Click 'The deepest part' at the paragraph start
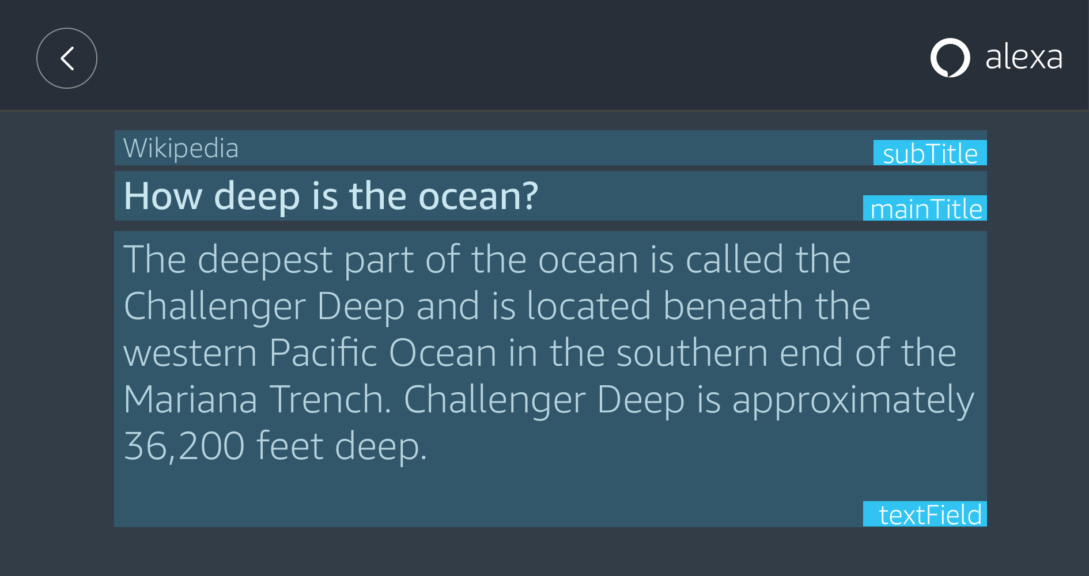The width and height of the screenshot is (1089, 576). coord(228,259)
